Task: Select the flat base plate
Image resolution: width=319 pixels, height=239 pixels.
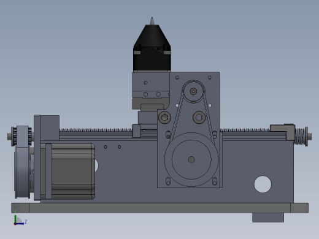Action: pos(159,208)
